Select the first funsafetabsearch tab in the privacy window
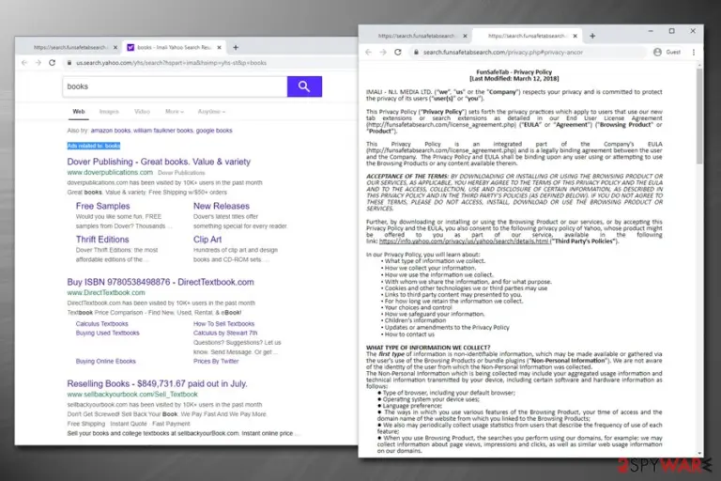 click(417, 36)
